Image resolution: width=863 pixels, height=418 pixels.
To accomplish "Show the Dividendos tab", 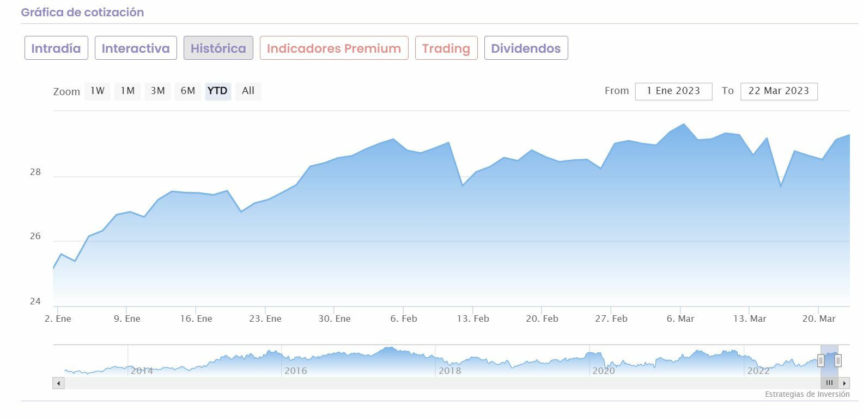I will (526, 48).
